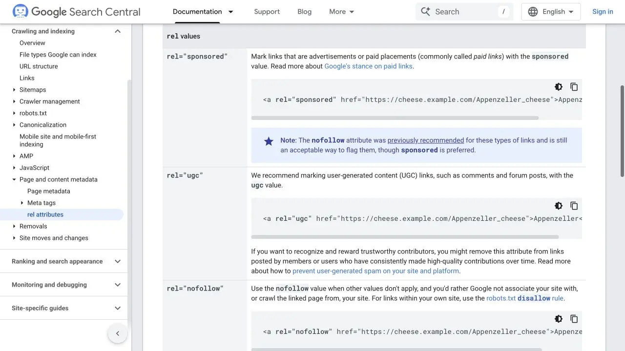Expand the Ranking and search appearance section
Image resolution: width=625 pixels, height=351 pixels.
click(117, 261)
